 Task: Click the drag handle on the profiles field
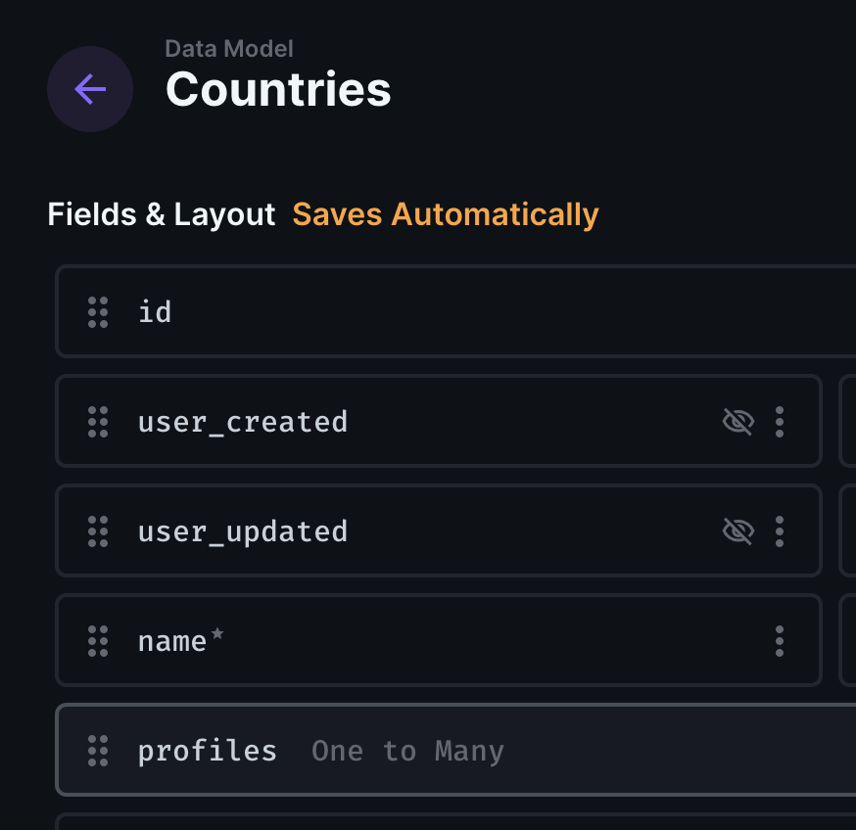point(97,751)
